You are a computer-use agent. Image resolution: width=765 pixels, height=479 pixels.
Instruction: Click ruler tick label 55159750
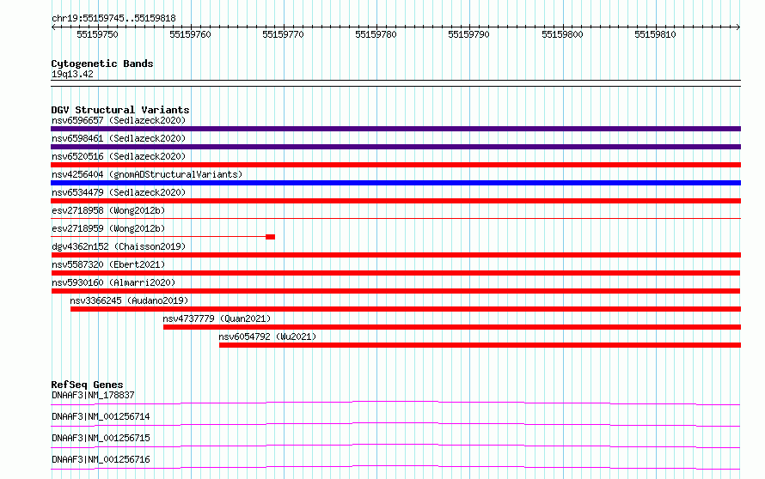coord(98,34)
